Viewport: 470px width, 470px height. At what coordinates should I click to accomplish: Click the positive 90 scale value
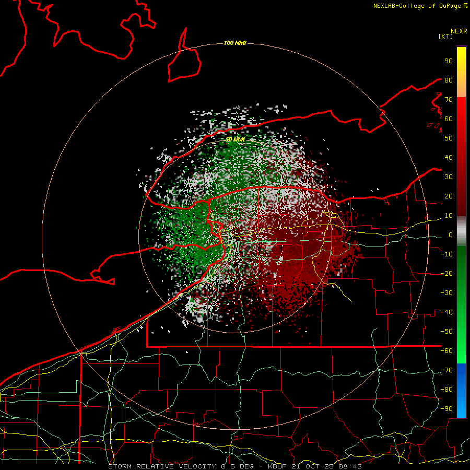click(449, 61)
